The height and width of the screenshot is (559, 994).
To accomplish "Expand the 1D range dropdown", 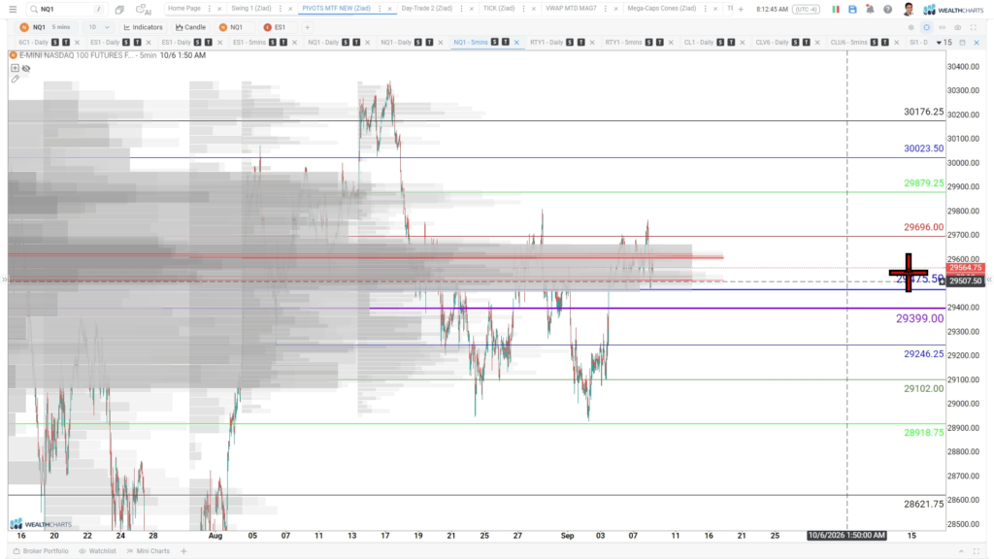I will click(x=99, y=27).
